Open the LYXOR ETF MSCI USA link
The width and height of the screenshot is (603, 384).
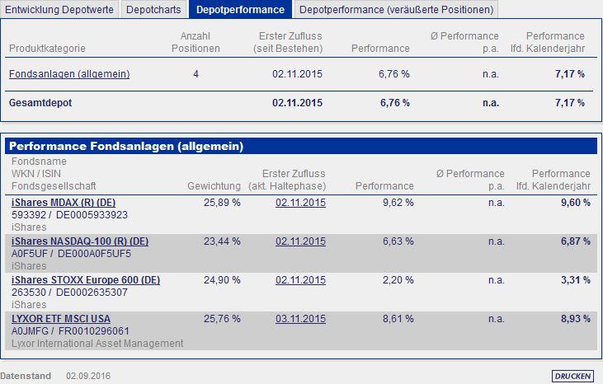[61, 319]
